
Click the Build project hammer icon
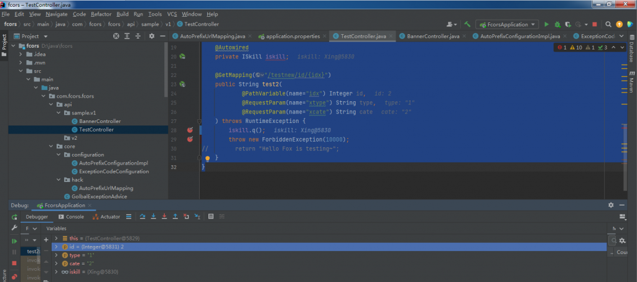468,24
